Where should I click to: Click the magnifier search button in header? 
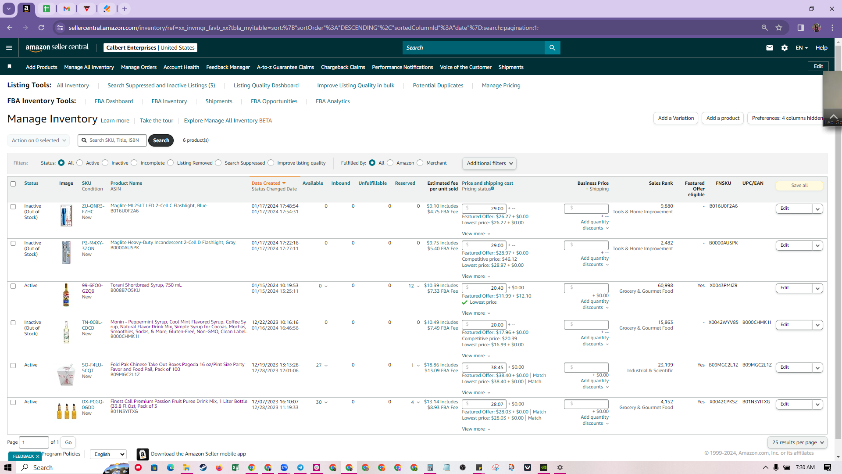[552, 48]
